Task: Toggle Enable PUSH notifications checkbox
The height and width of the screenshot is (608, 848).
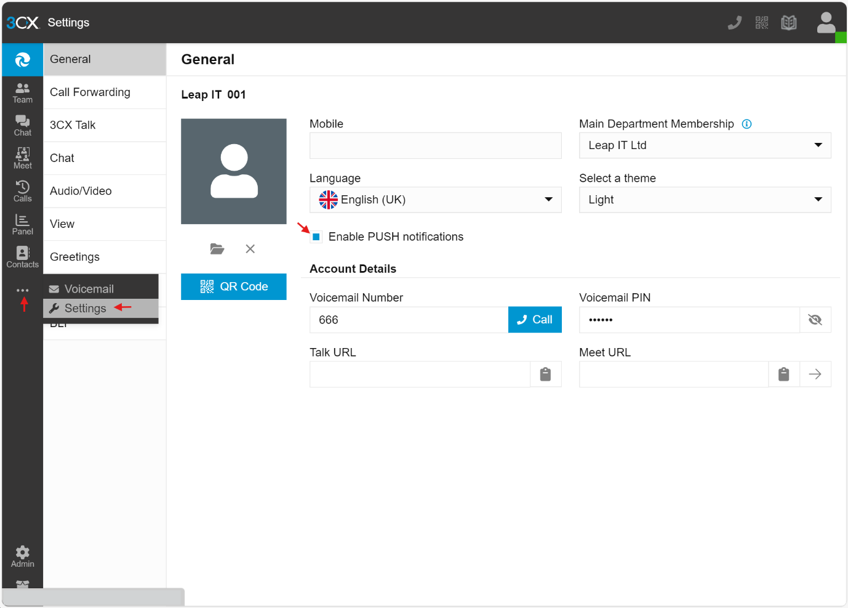Action: coord(316,237)
